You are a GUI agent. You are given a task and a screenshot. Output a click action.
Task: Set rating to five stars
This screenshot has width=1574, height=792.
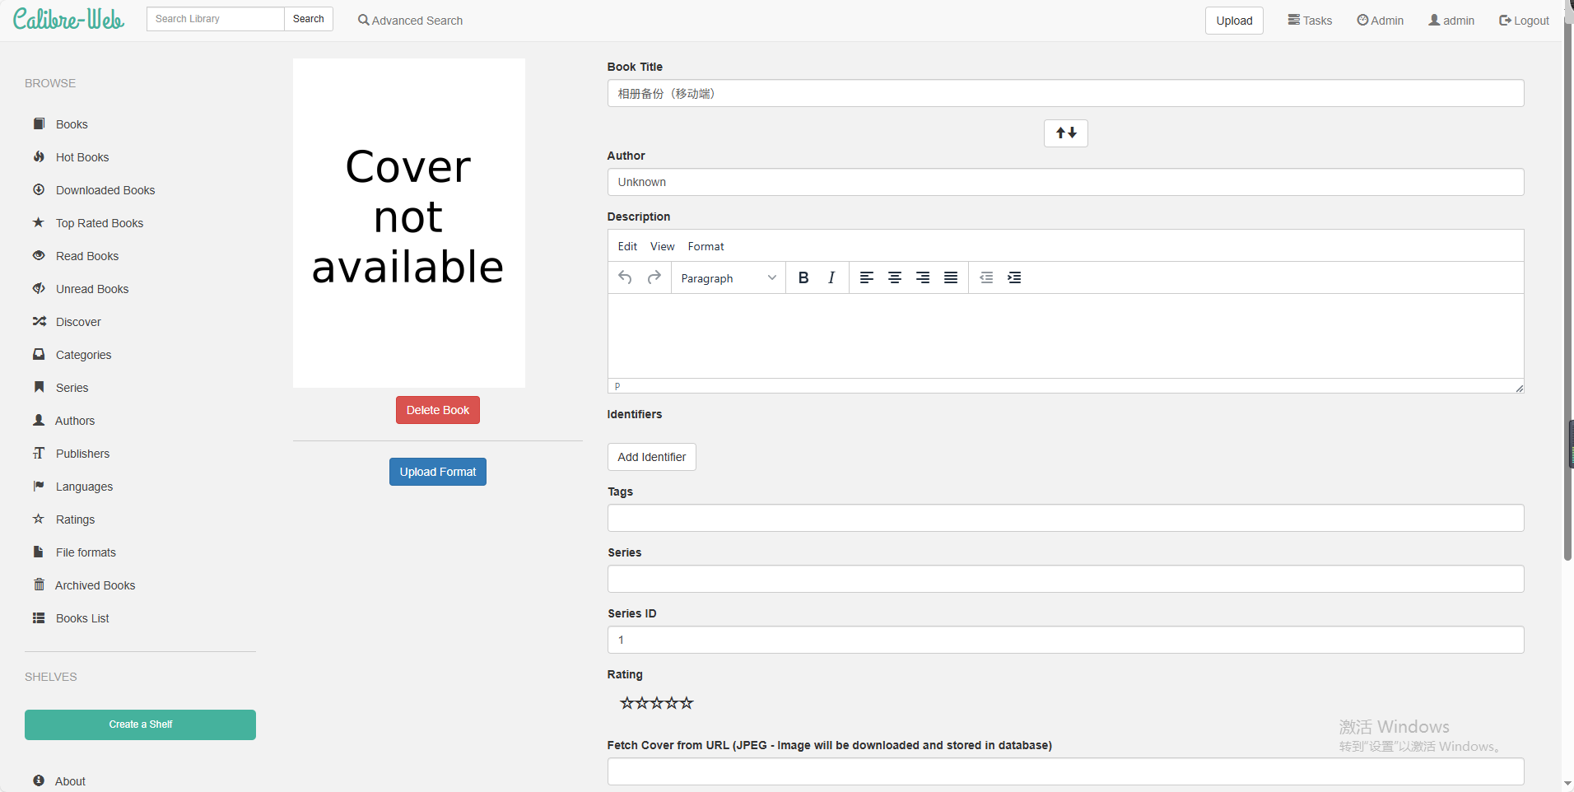pyautogui.click(x=687, y=702)
